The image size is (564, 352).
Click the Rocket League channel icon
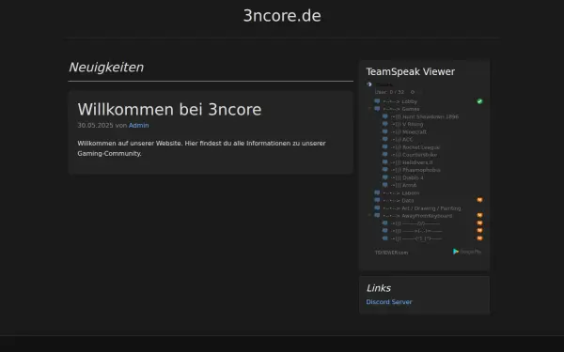384,147
